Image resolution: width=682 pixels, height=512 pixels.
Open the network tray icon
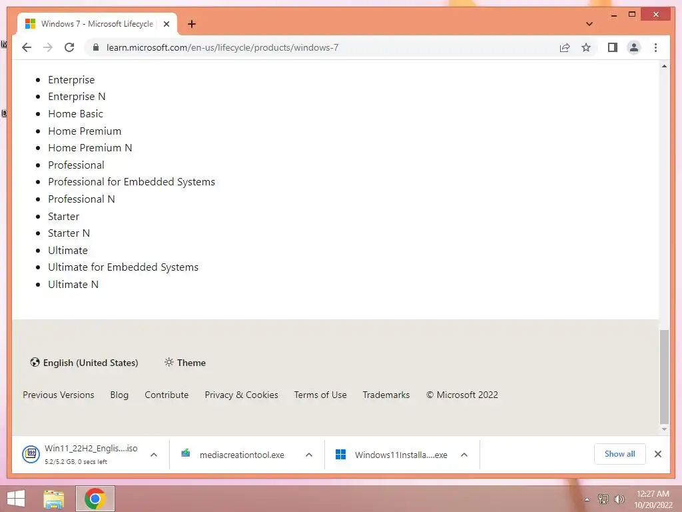click(x=603, y=499)
